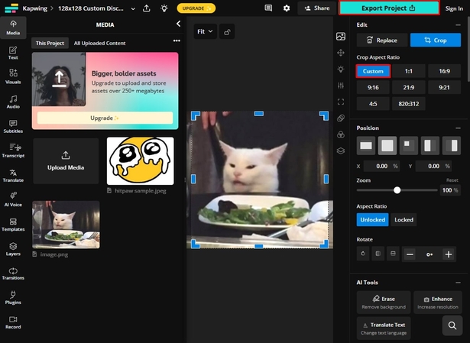Open the Subtitles panel

click(13, 125)
